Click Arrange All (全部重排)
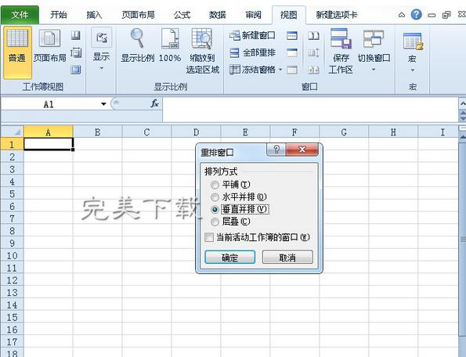 (253, 53)
